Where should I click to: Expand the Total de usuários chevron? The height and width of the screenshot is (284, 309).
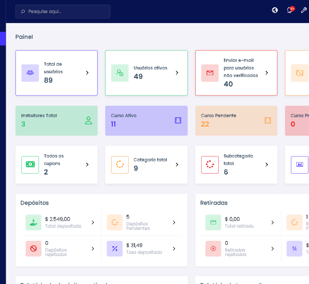(87, 73)
